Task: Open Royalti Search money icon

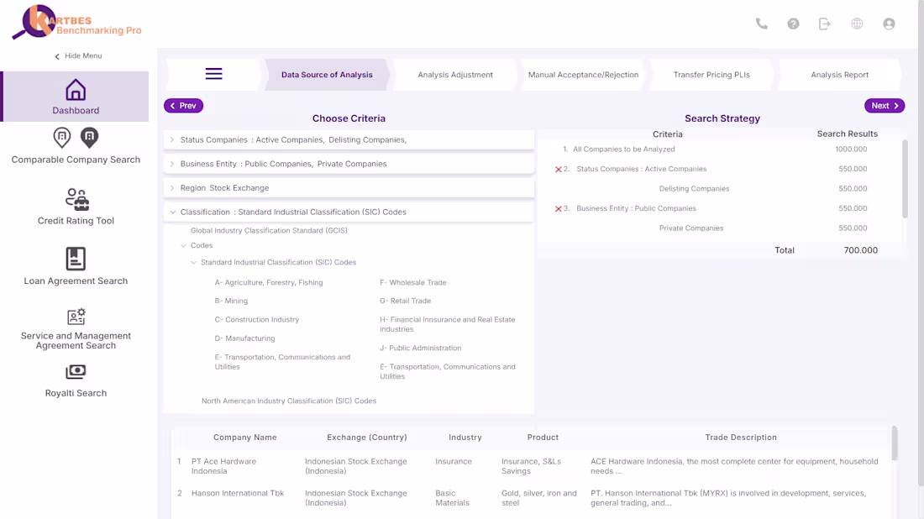Action: point(76,372)
